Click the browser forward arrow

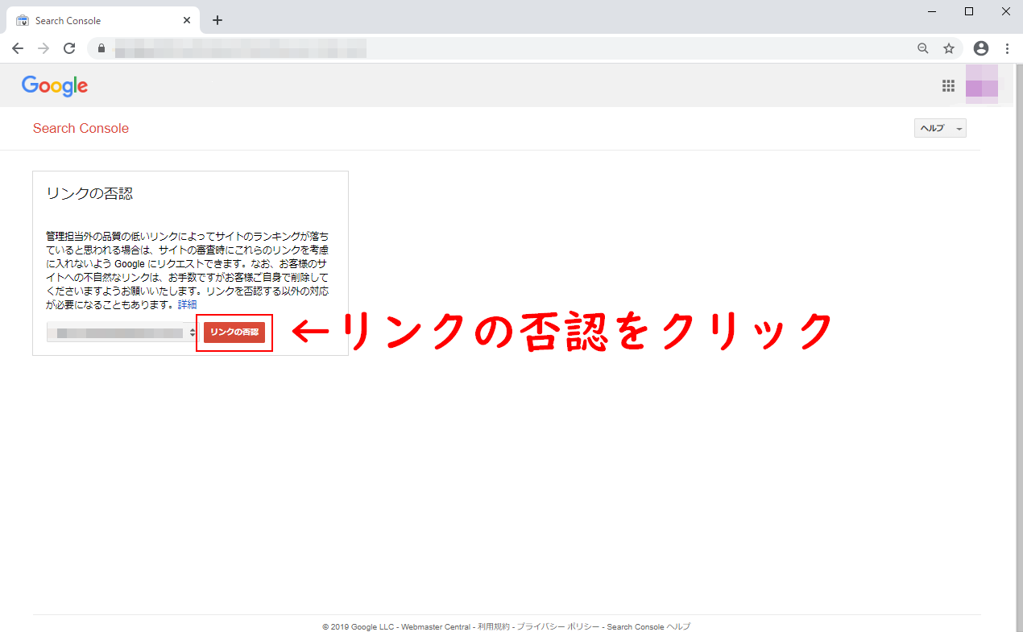click(x=43, y=48)
